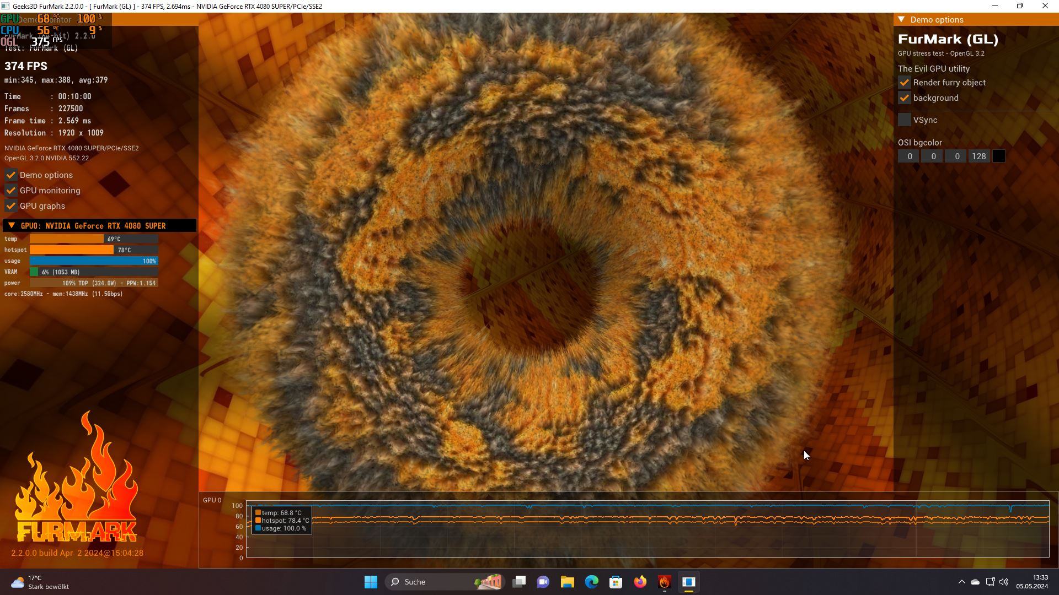Click the first OSI bgcolor value field

(910, 156)
